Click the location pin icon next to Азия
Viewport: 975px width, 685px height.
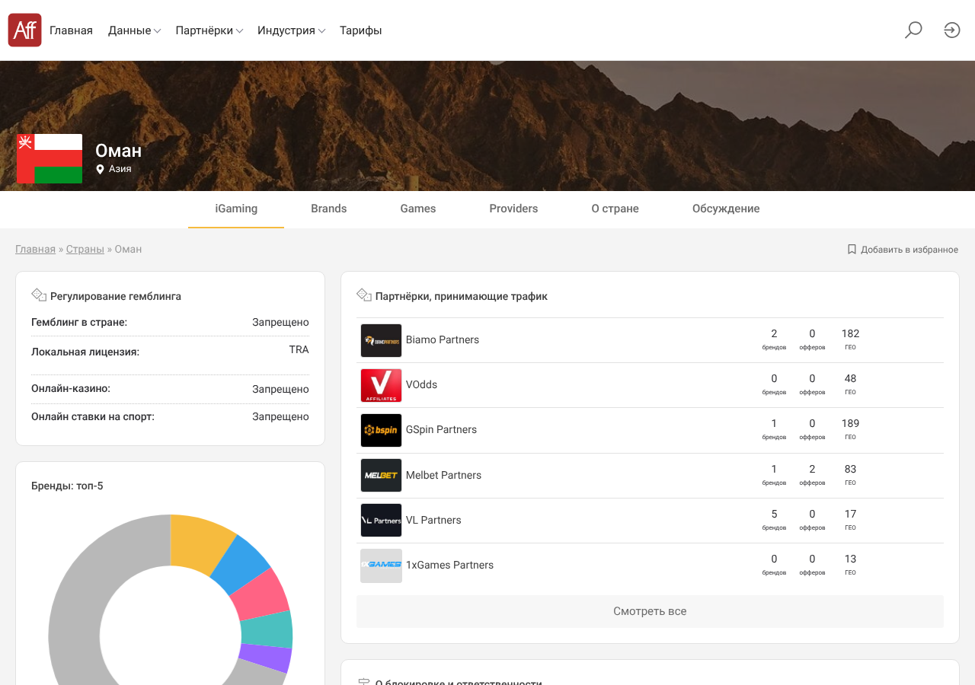[x=100, y=169]
